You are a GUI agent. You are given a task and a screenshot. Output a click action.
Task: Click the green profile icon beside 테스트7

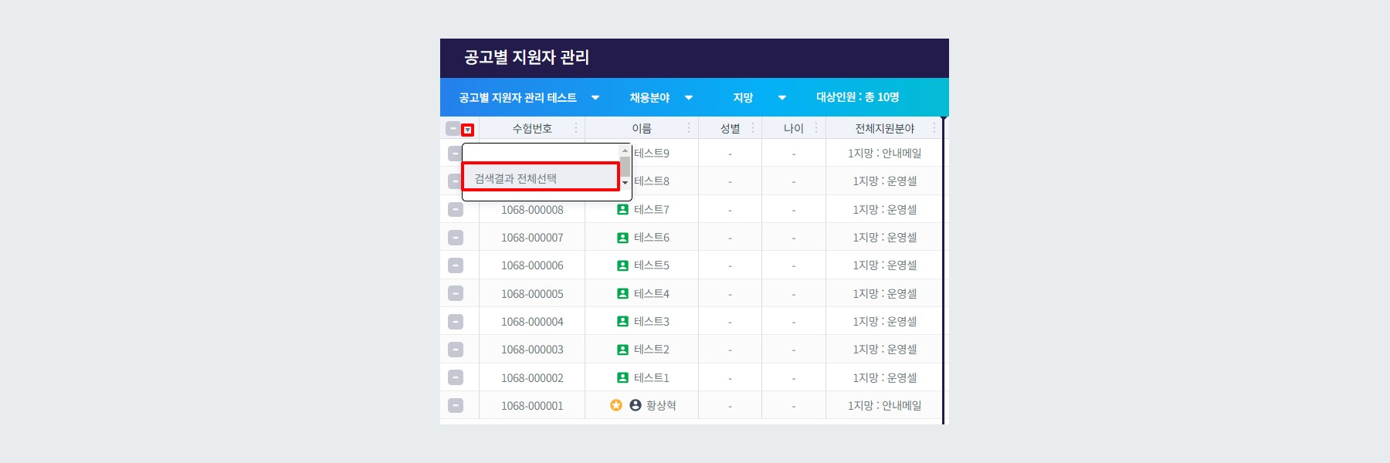622,209
